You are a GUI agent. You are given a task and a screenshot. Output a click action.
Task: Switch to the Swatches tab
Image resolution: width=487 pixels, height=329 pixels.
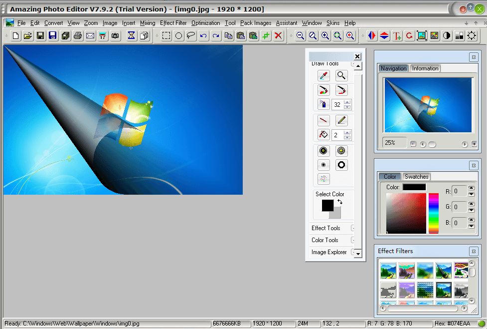416,177
